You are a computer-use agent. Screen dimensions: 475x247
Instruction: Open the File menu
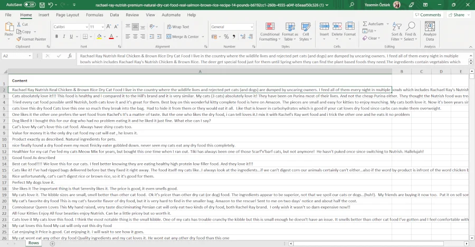(8, 15)
